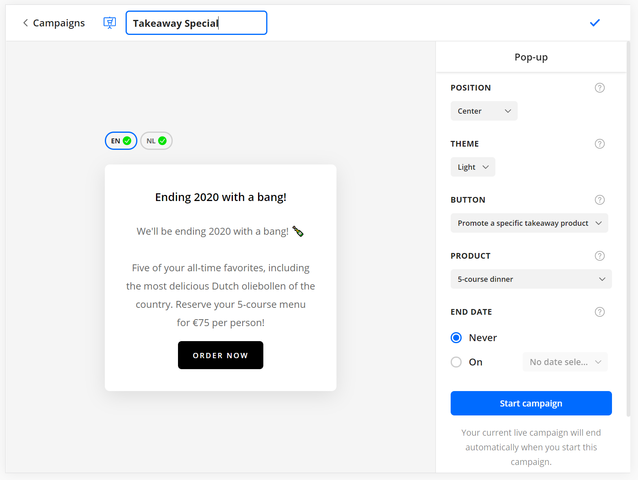Viewport: 638px width, 480px height.
Task: Select the On end date option
Action: (456, 362)
